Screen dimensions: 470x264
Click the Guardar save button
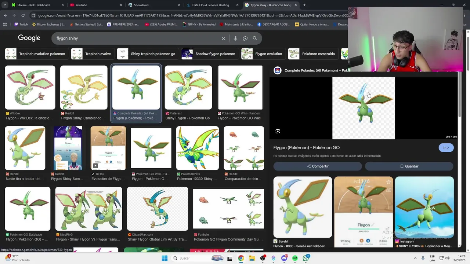(409, 166)
